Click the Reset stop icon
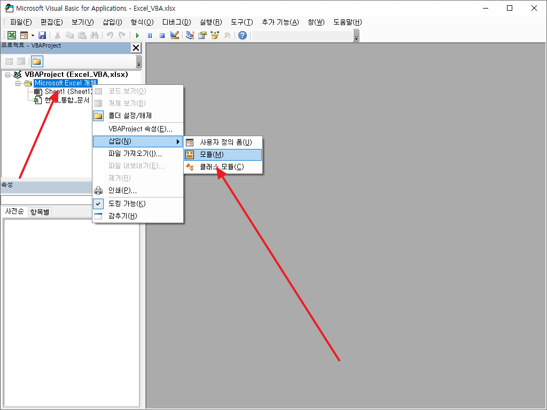 tap(162, 35)
